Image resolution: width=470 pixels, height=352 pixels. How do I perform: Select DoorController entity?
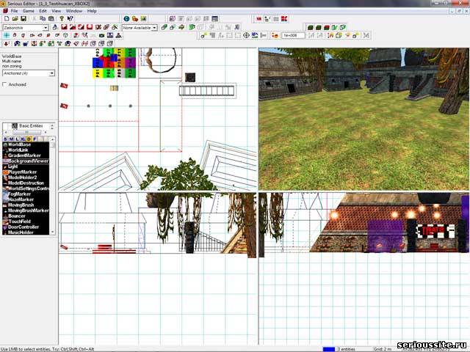[26, 227]
